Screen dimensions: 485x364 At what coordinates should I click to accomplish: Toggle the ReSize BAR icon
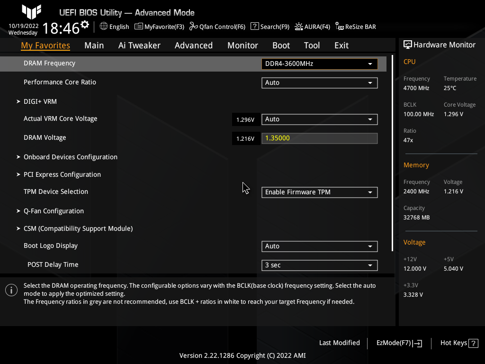coord(339,27)
